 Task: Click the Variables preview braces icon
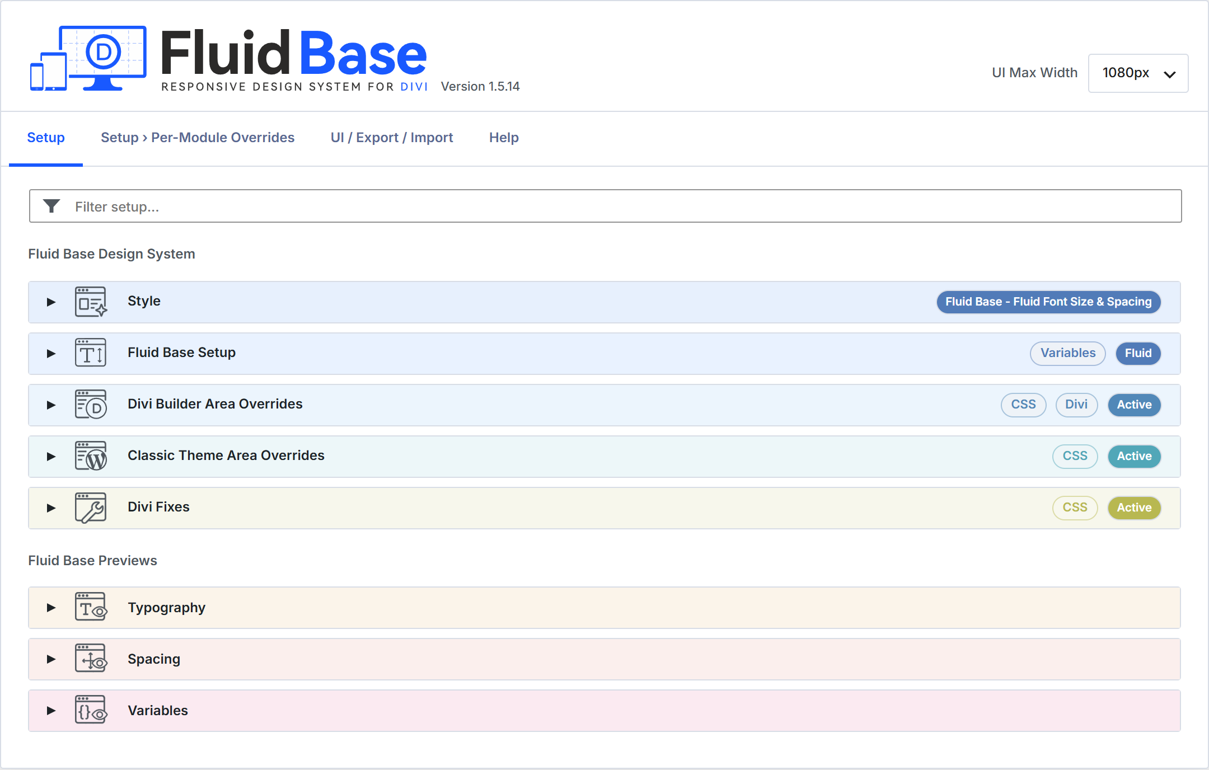pyautogui.click(x=91, y=710)
